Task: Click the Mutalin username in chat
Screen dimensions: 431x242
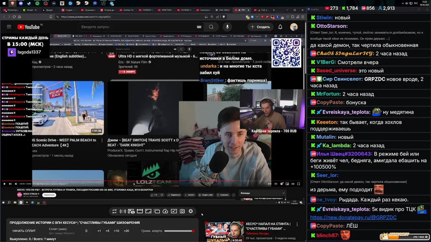Action: pyautogui.click(x=325, y=137)
